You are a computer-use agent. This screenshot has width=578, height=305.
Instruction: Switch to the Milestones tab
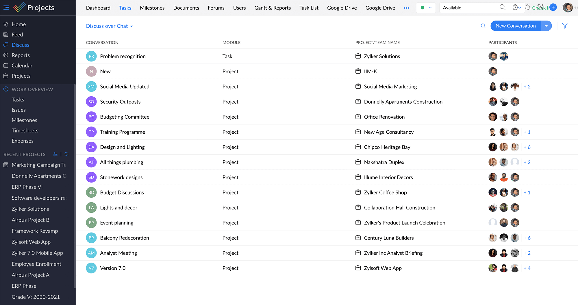coord(152,8)
